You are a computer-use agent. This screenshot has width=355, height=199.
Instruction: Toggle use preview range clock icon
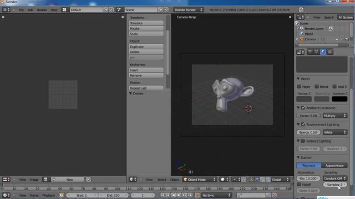pyautogui.click(x=62, y=195)
